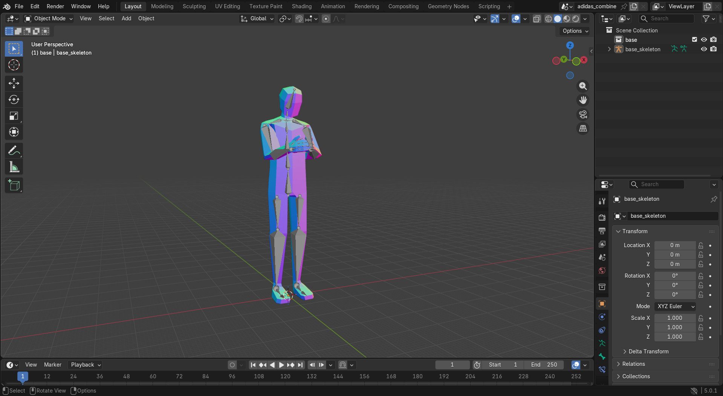Expand base_skeleton tree in outliner

(x=609, y=49)
